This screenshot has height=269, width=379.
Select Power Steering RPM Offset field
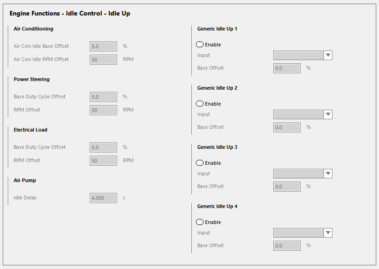coord(103,110)
